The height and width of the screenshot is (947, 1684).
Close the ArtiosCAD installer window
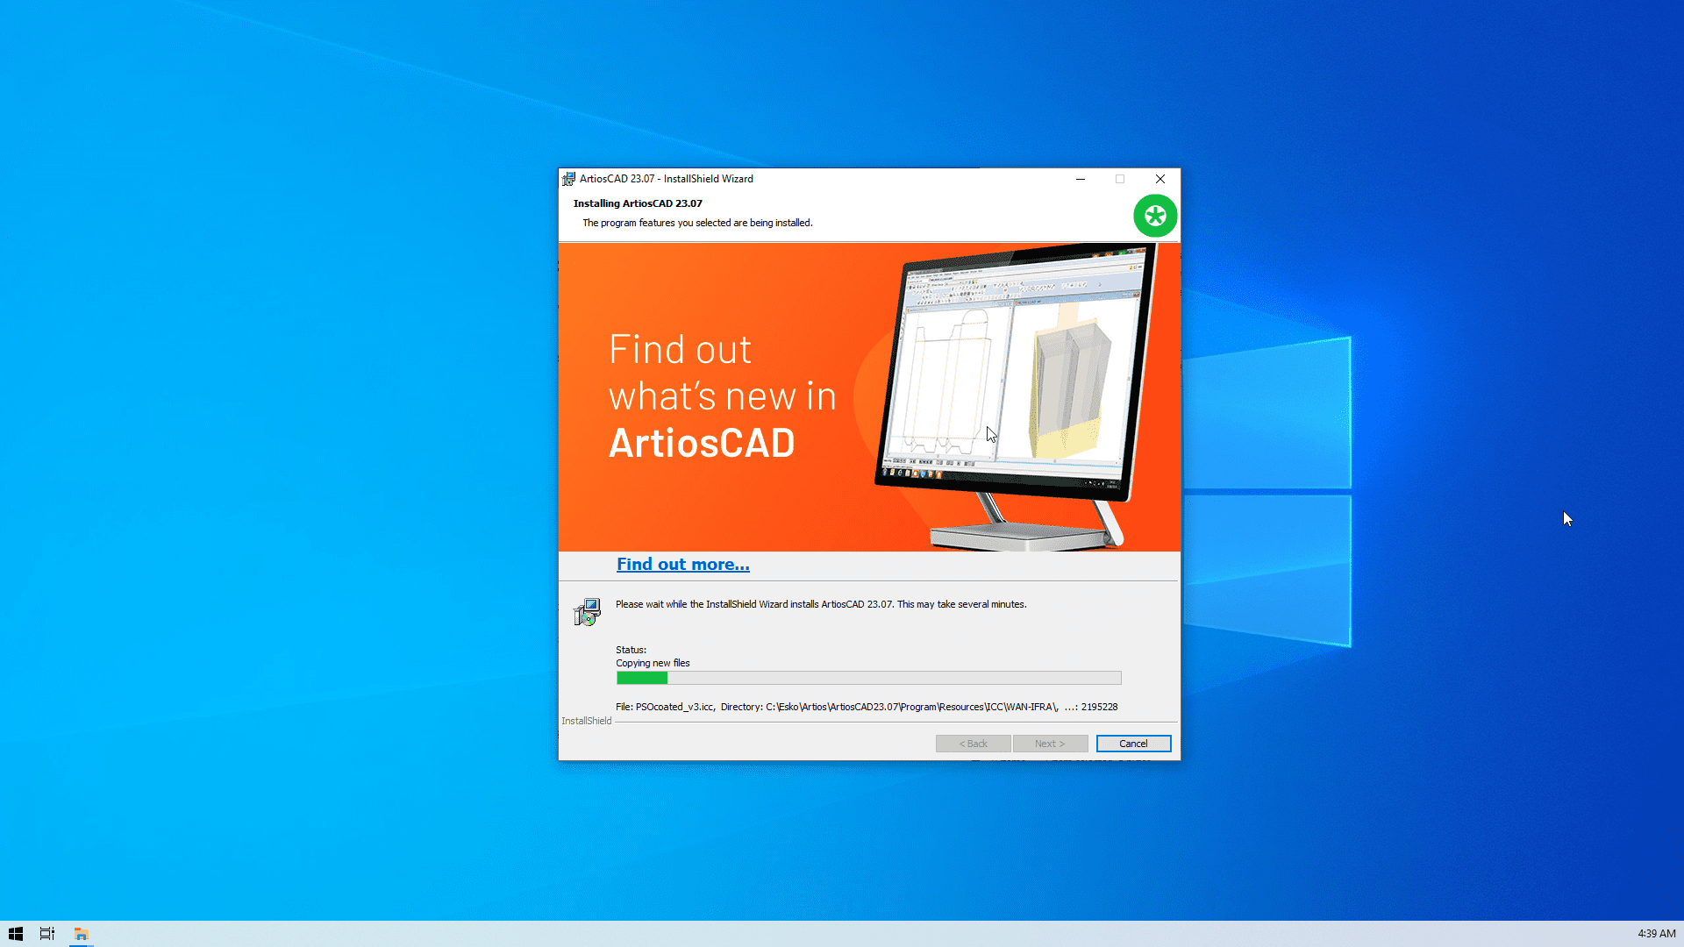1160,179
